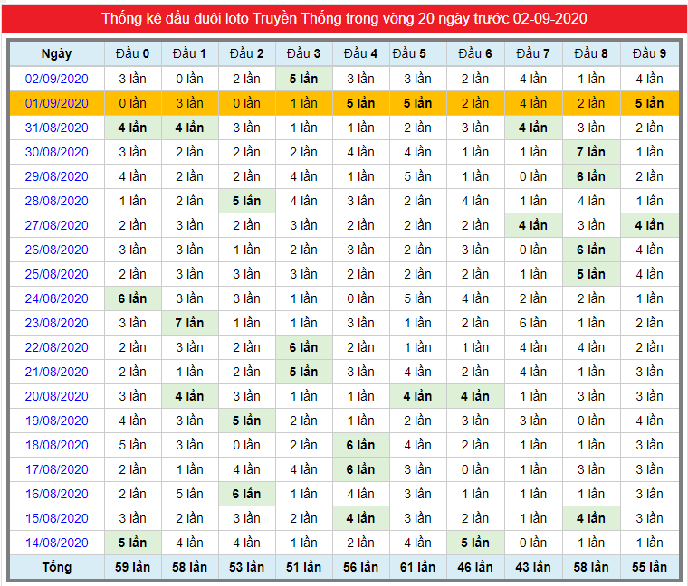688x586 pixels.
Task: Click the 31/08/2020 date link
Action: click(x=57, y=128)
